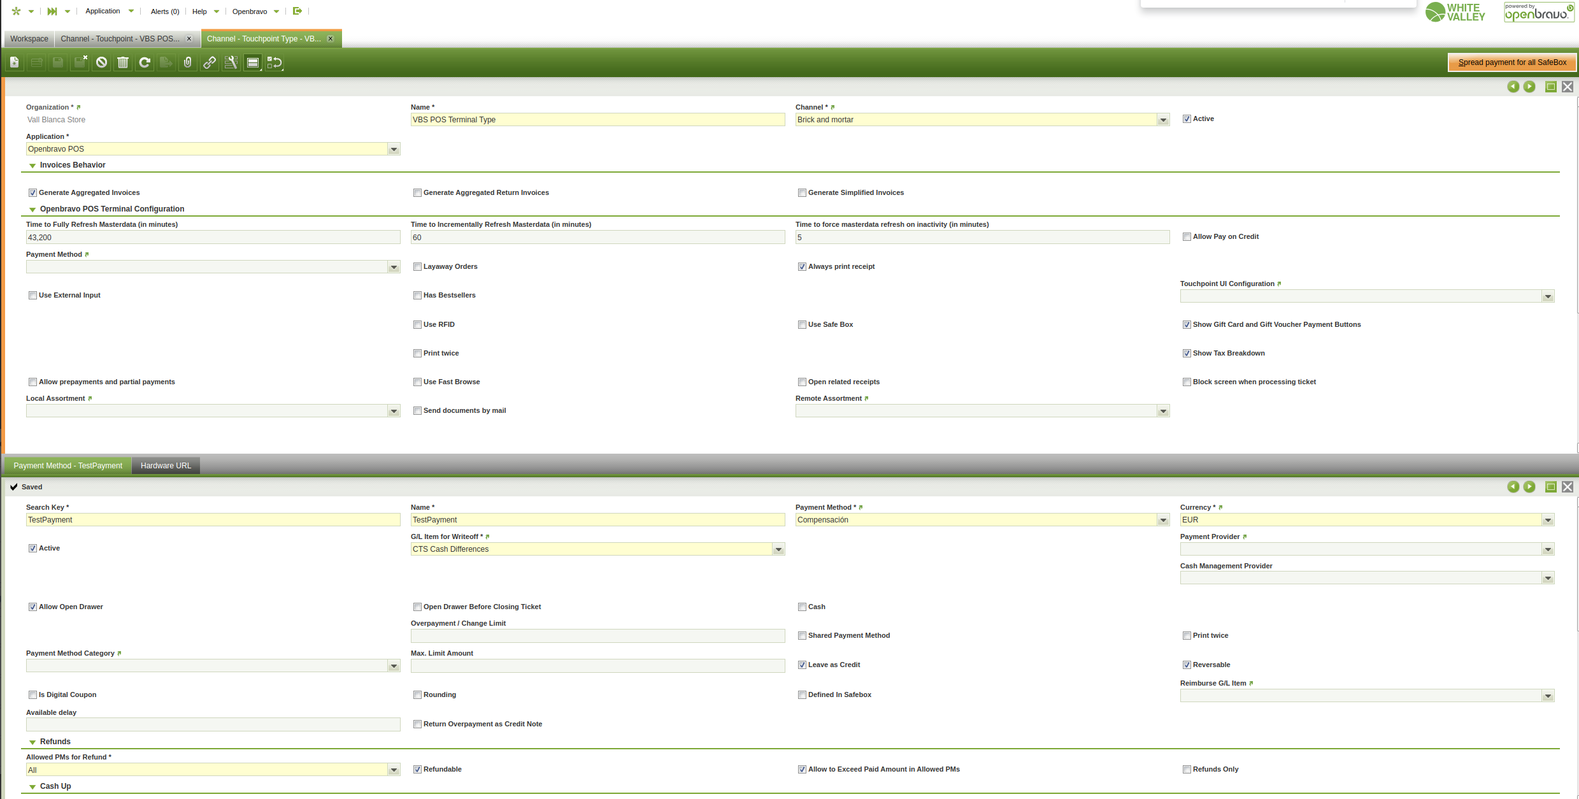Click the Delete Record trash icon
Screen dimensions: 1579x799
pos(123,62)
